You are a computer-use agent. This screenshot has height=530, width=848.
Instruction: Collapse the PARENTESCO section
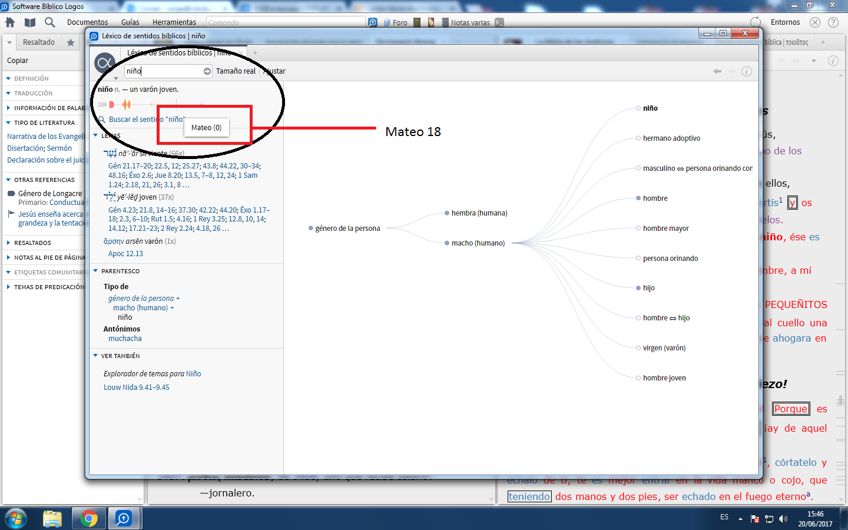(x=95, y=271)
